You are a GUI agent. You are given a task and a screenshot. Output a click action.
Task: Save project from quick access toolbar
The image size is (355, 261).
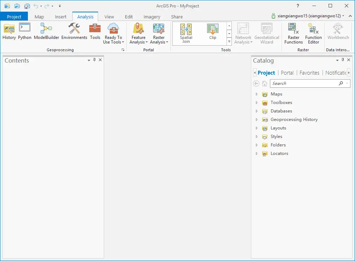tap(27, 6)
